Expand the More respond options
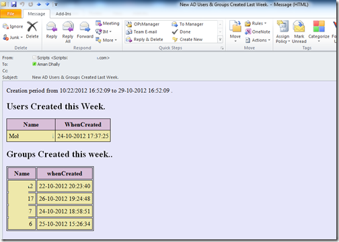The height and width of the screenshot is (242, 339). (x=106, y=40)
